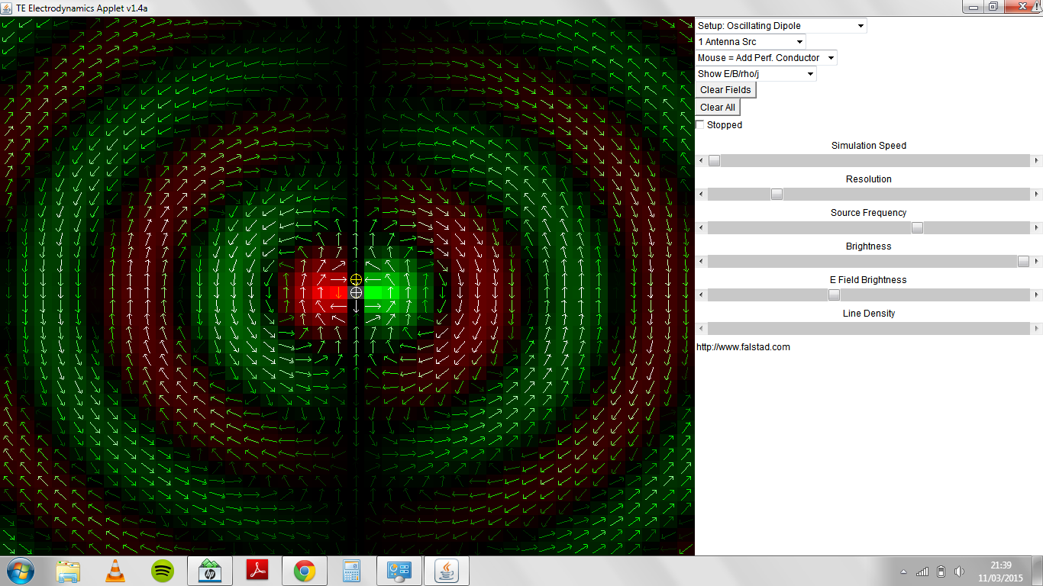
Task: Open Calculator from the taskbar
Action: coord(352,571)
